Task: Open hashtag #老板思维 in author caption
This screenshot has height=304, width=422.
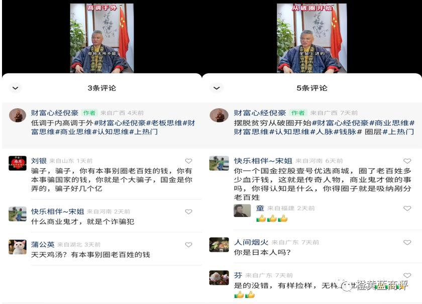Action: coord(164,123)
